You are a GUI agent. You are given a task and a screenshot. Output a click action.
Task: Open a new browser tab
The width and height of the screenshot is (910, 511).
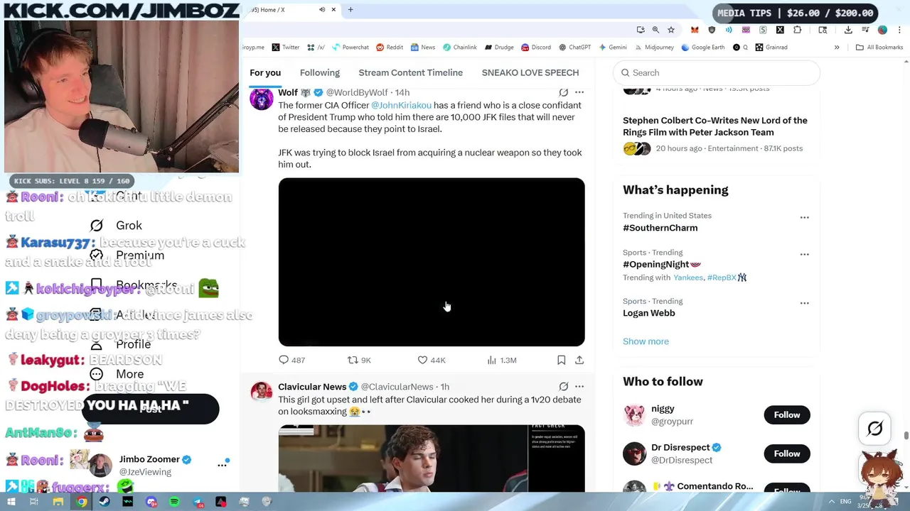tap(350, 10)
